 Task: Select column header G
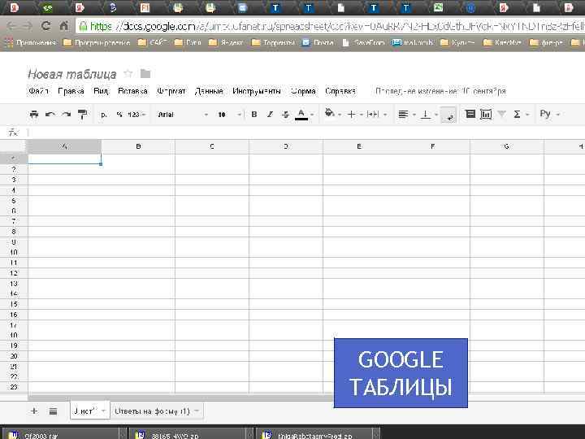tap(507, 146)
